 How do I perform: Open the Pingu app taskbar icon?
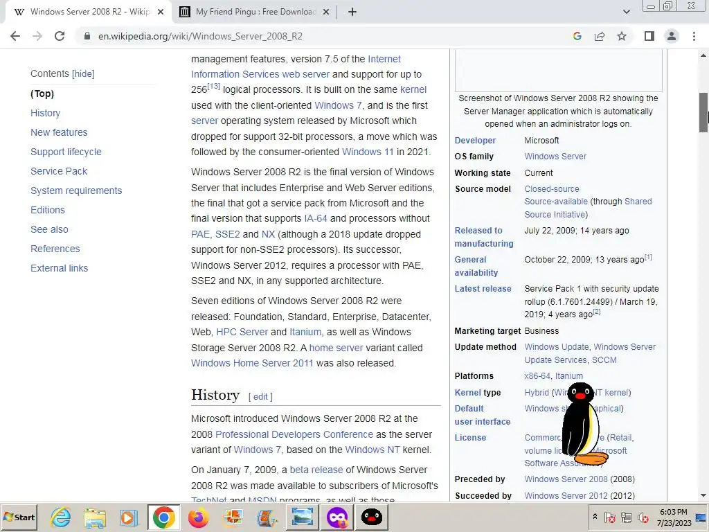372,517
